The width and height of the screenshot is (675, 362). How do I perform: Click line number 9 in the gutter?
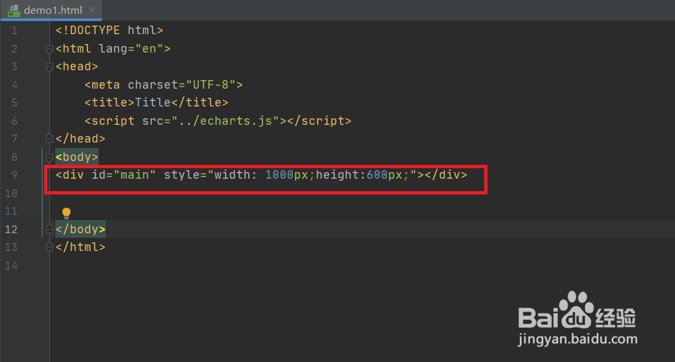pos(14,175)
